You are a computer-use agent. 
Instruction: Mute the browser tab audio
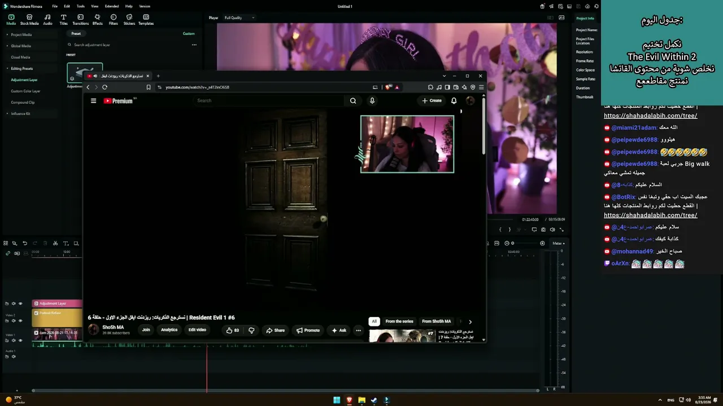click(x=95, y=76)
